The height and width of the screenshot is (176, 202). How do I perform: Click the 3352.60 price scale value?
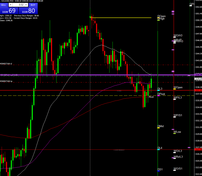(x=198, y=7)
